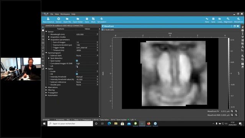Viewport: 245px width, 138px height.
Task: Open the Workspace menu
Action: tap(65, 14)
